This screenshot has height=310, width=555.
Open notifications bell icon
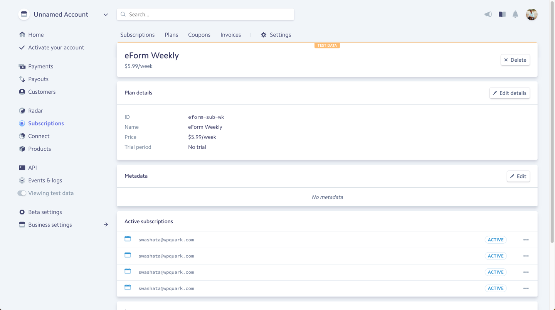(x=515, y=14)
